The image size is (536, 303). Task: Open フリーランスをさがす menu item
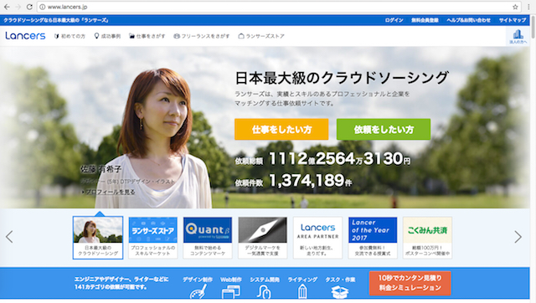tap(202, 36)
